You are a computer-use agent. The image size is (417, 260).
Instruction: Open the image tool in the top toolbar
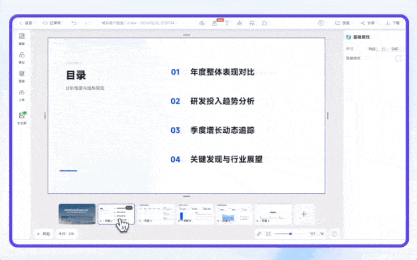[252, 23]
